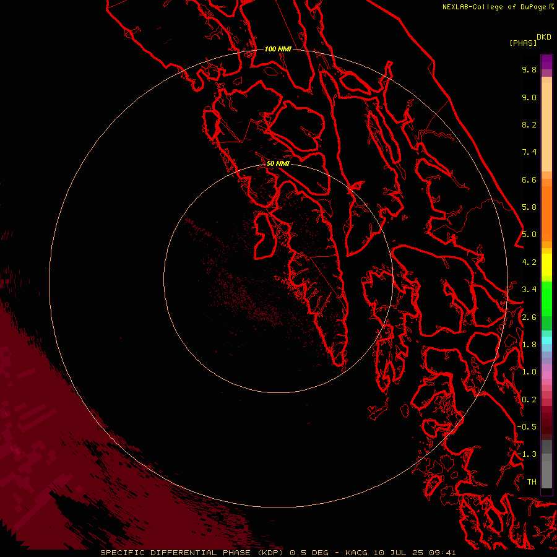
Task: Click the 7.4 scale value
Action: [529, 152]
